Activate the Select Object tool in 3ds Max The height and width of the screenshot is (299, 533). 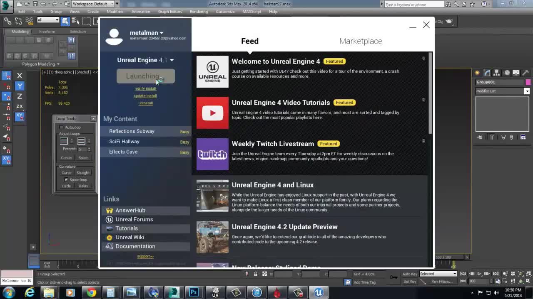pyautogui.click(x=66, y=21)
